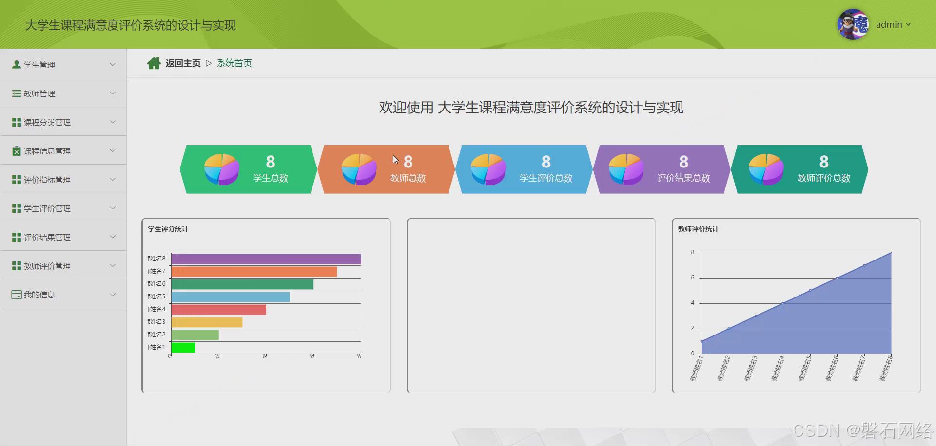The image size is (936, 446).
Task: Open 课程信息管理 via its sidebar icon
Action: pyautogui.click(x=16, y=150)
